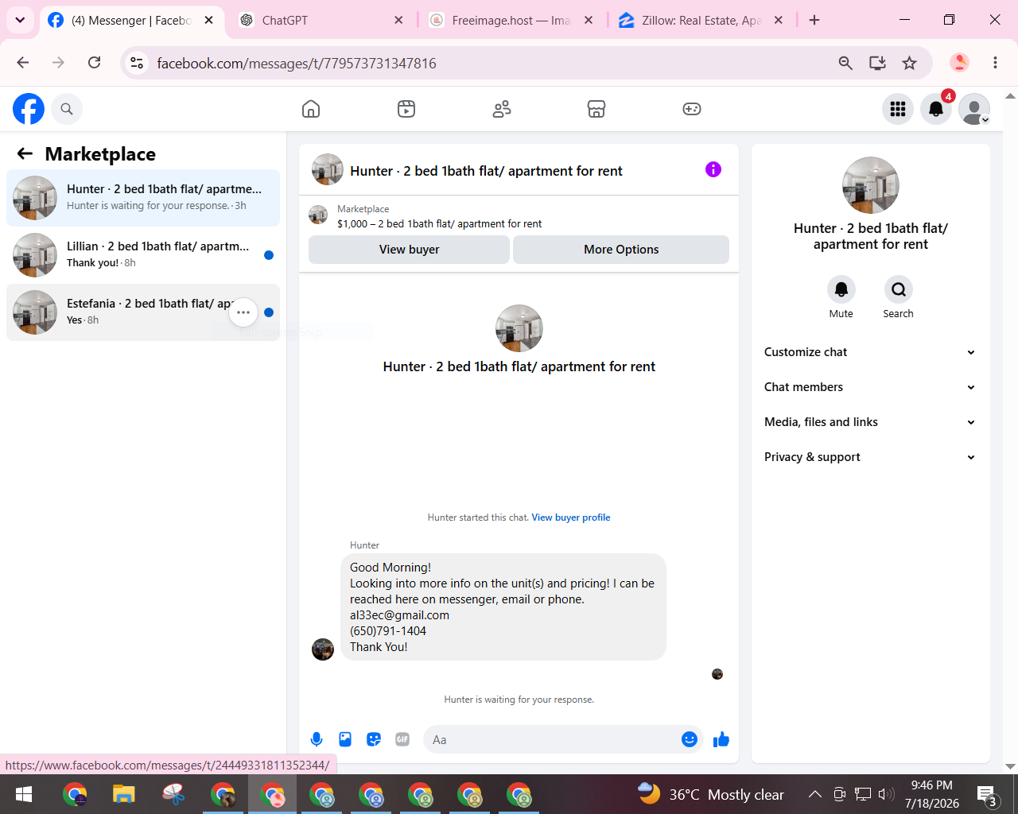Screen dimensions: 1018x814
Task: Expand Privacy & support section
Action: [x=870, y=457]
